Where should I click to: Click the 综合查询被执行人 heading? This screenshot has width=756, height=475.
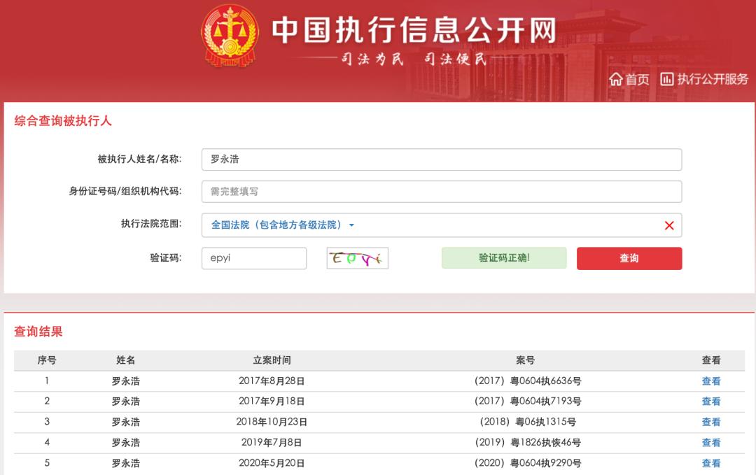click(63, 121)
